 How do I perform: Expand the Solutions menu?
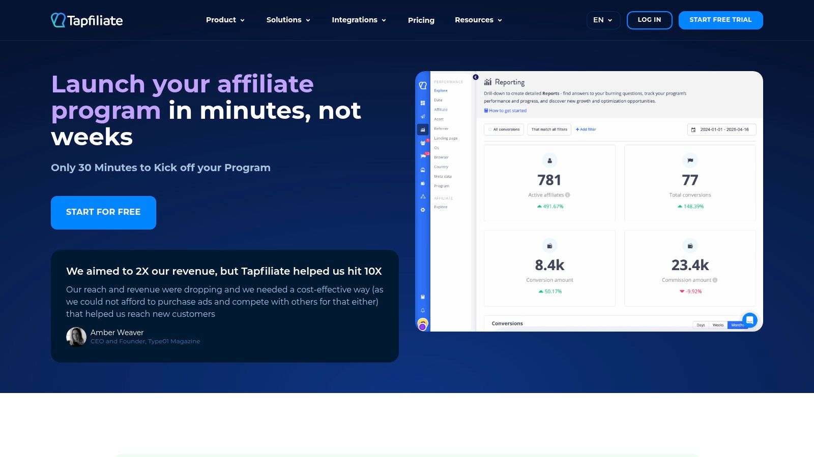(x=288, y=20)
